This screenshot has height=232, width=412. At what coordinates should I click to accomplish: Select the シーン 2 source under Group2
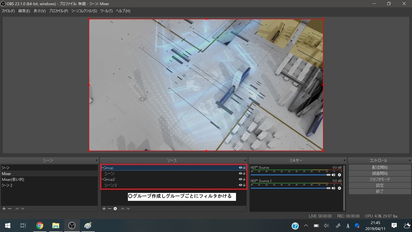(173, 185)
